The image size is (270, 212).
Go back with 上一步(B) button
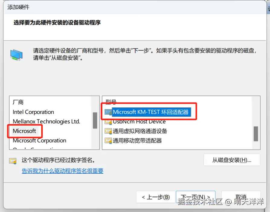click(156, 197)
